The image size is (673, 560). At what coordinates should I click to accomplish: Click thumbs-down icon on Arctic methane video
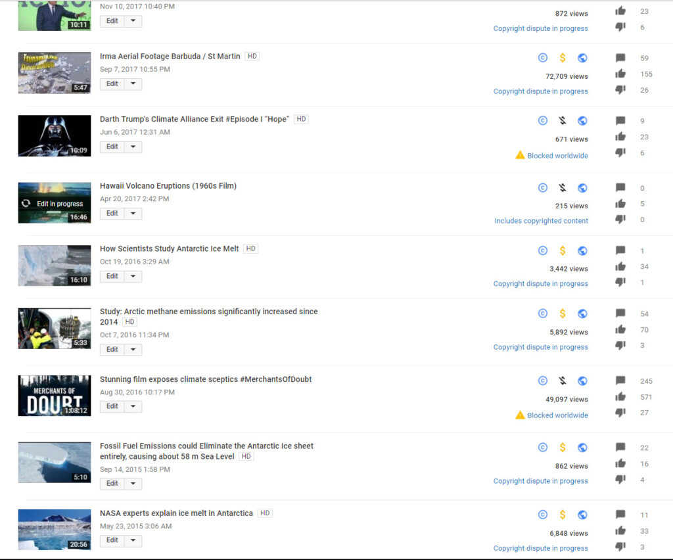pyautogui.click(x=620, y=346)
